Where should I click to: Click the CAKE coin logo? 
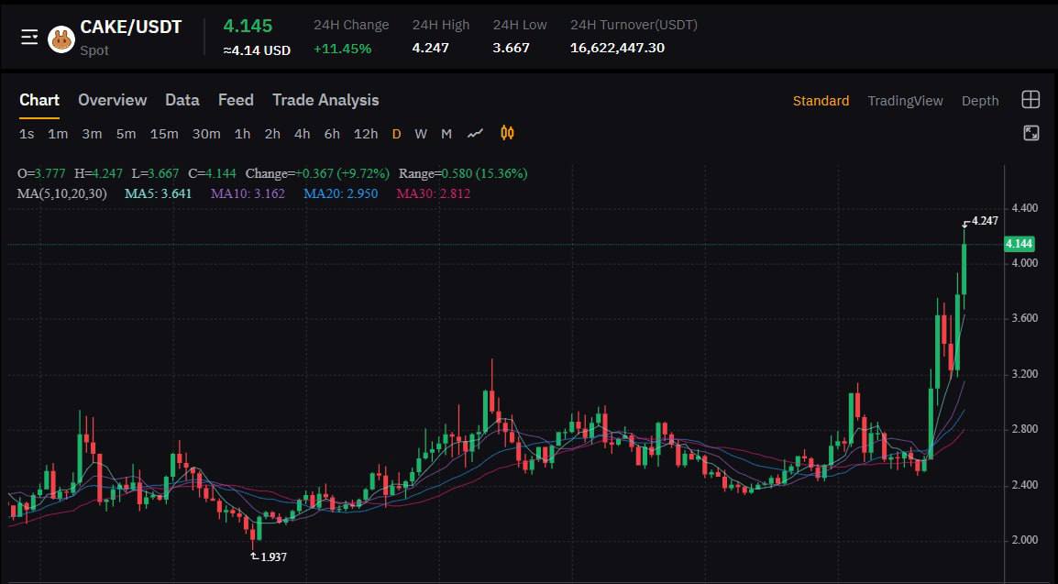click(x=61, y=39)
